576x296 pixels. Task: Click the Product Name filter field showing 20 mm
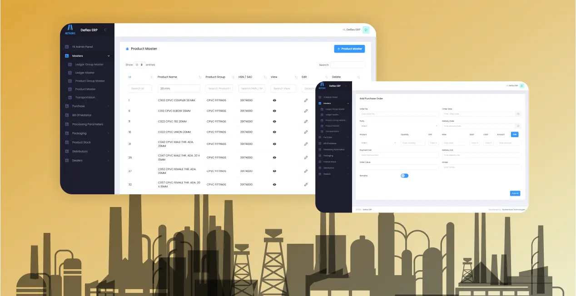tap(179, 89)
